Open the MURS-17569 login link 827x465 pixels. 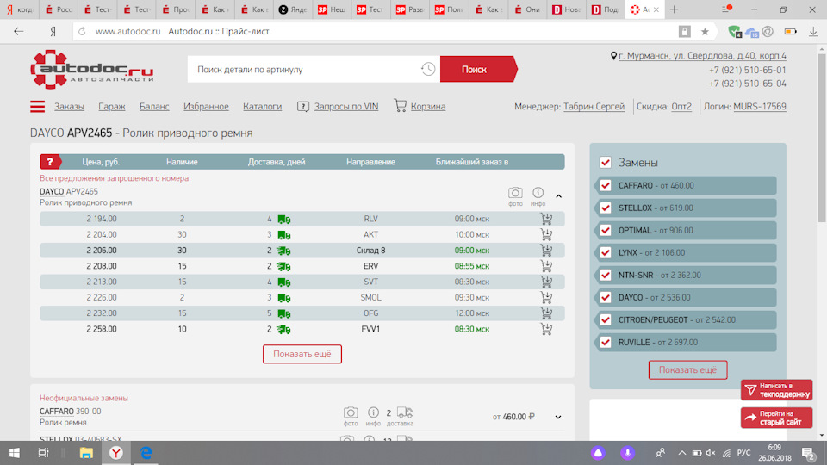760,107
